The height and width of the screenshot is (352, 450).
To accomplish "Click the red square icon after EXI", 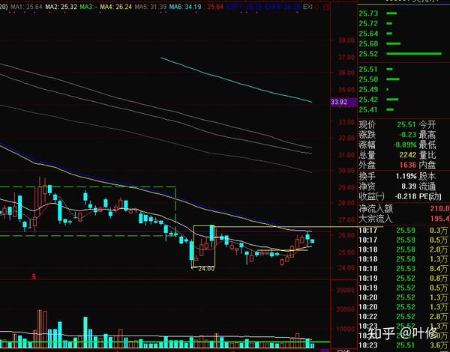I will pos(326,7).
